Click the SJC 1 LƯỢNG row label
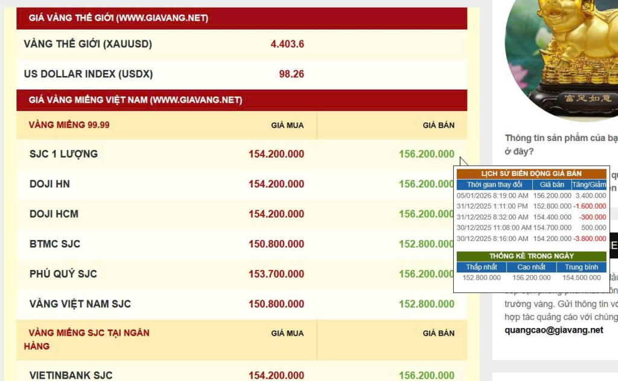The width and height of the screenshot is (618, 381). [63, 154]
